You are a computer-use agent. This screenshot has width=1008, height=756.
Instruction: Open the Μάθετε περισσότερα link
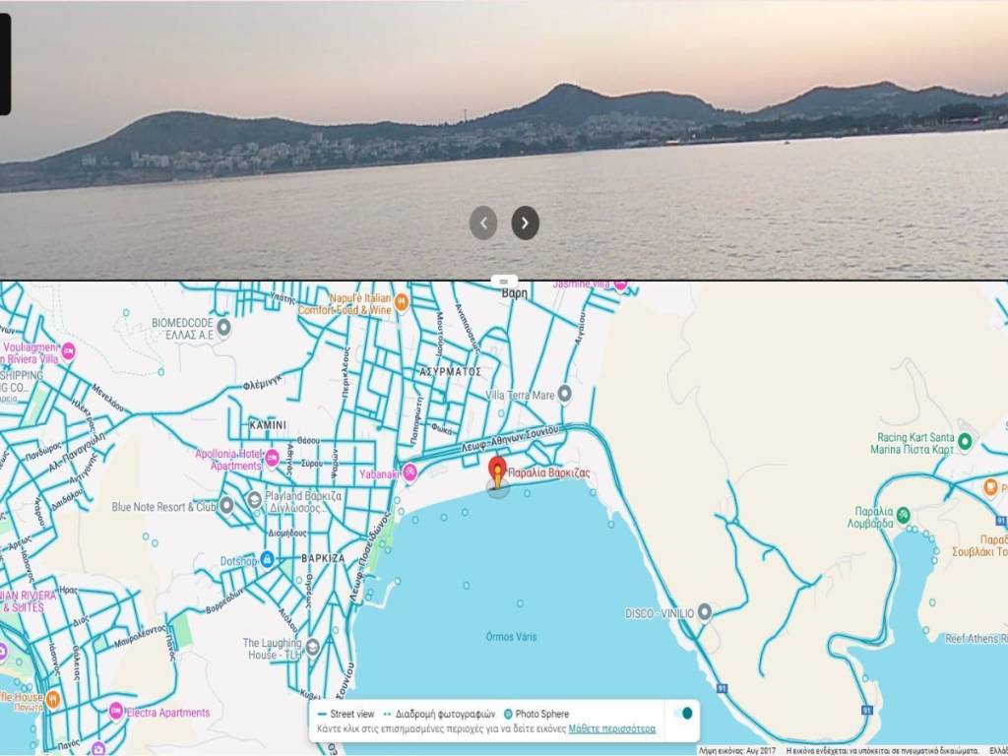[x=611, y=730]
